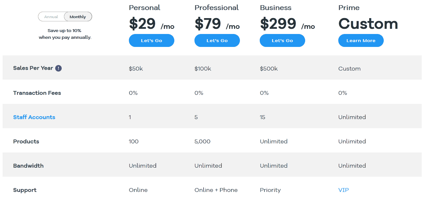
Task: Click the Transaction Fees row label
Action: click(37, 93)
